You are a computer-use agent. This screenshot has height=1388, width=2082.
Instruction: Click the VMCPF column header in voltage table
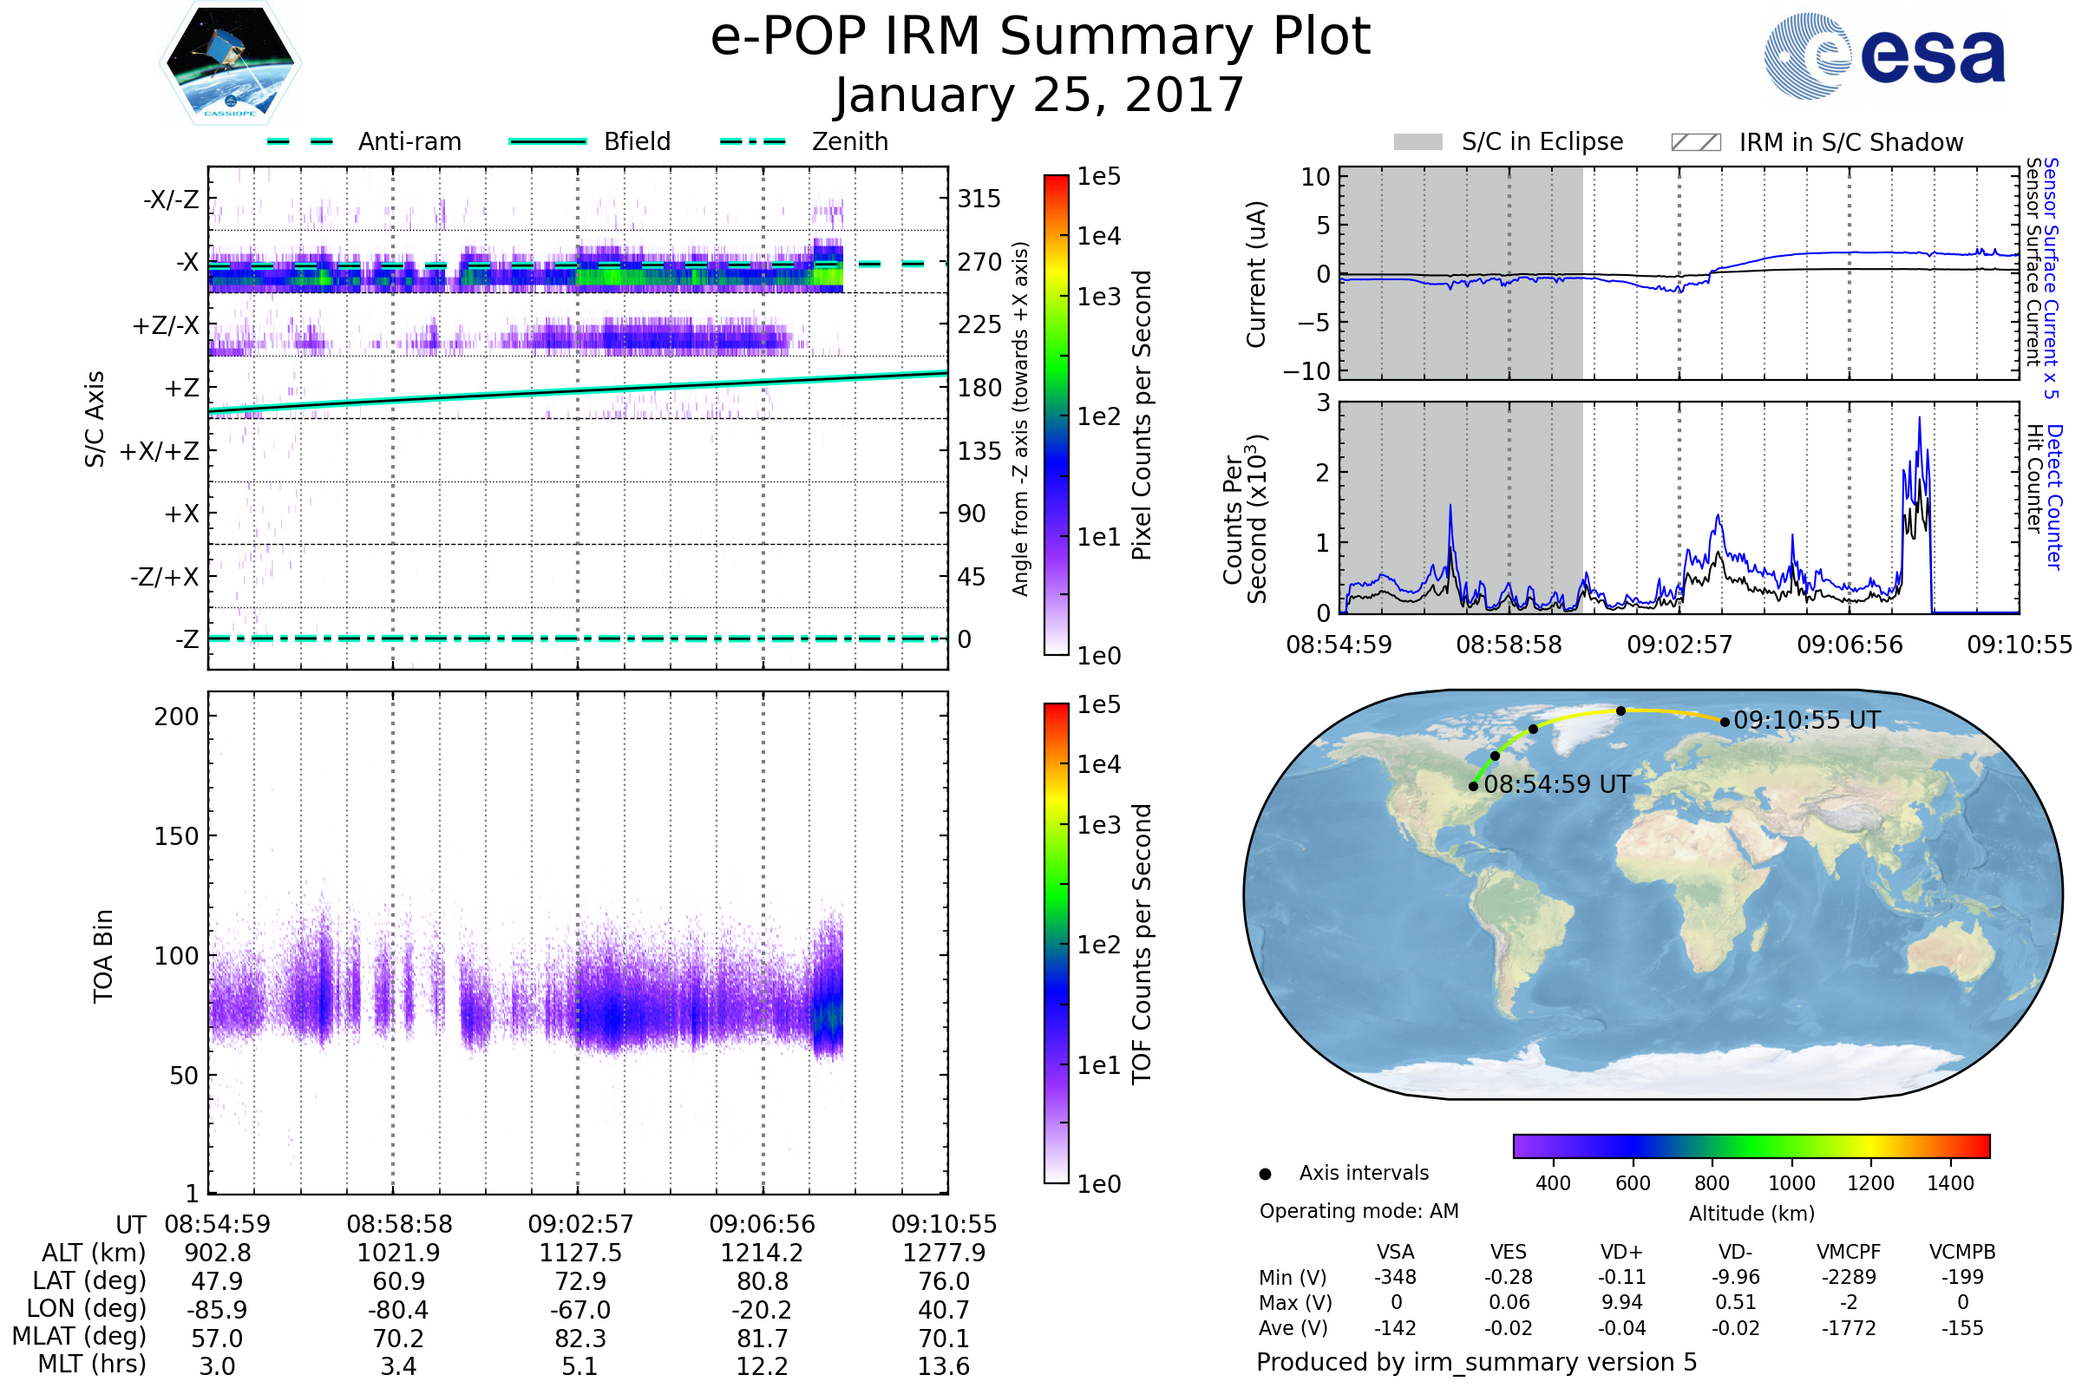pyautogui.click(x=1849, y=1252)
